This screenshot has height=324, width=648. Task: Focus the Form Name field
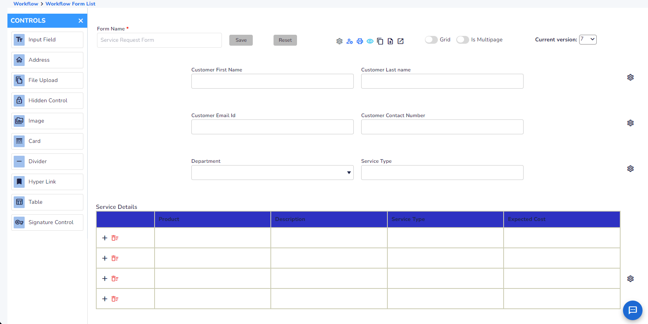pos(159,40)
